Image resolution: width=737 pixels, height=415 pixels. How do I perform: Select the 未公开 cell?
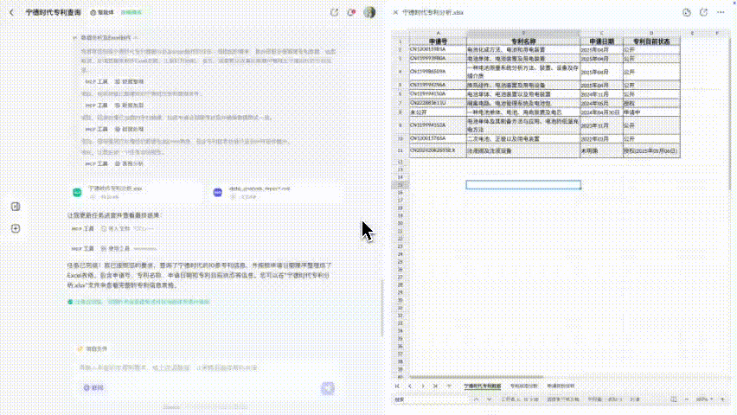point(438,112)
